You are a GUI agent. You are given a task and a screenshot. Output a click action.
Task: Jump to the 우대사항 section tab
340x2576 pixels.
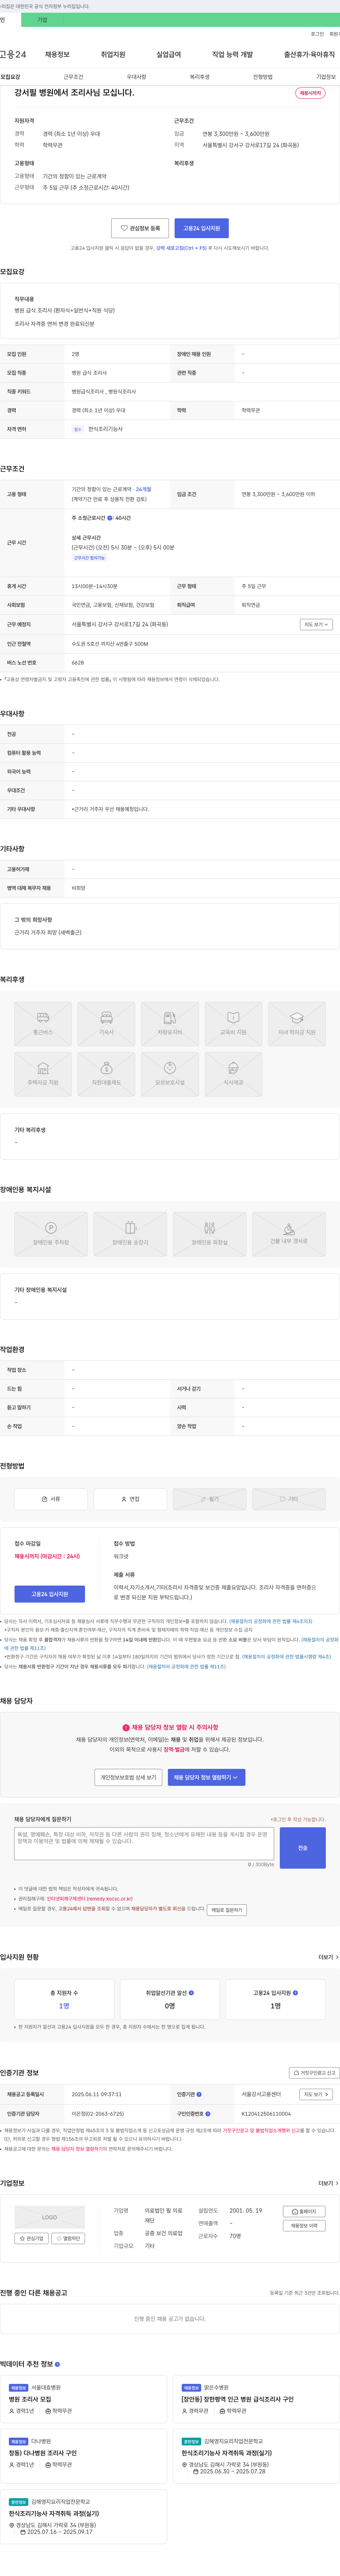(136, 77)
